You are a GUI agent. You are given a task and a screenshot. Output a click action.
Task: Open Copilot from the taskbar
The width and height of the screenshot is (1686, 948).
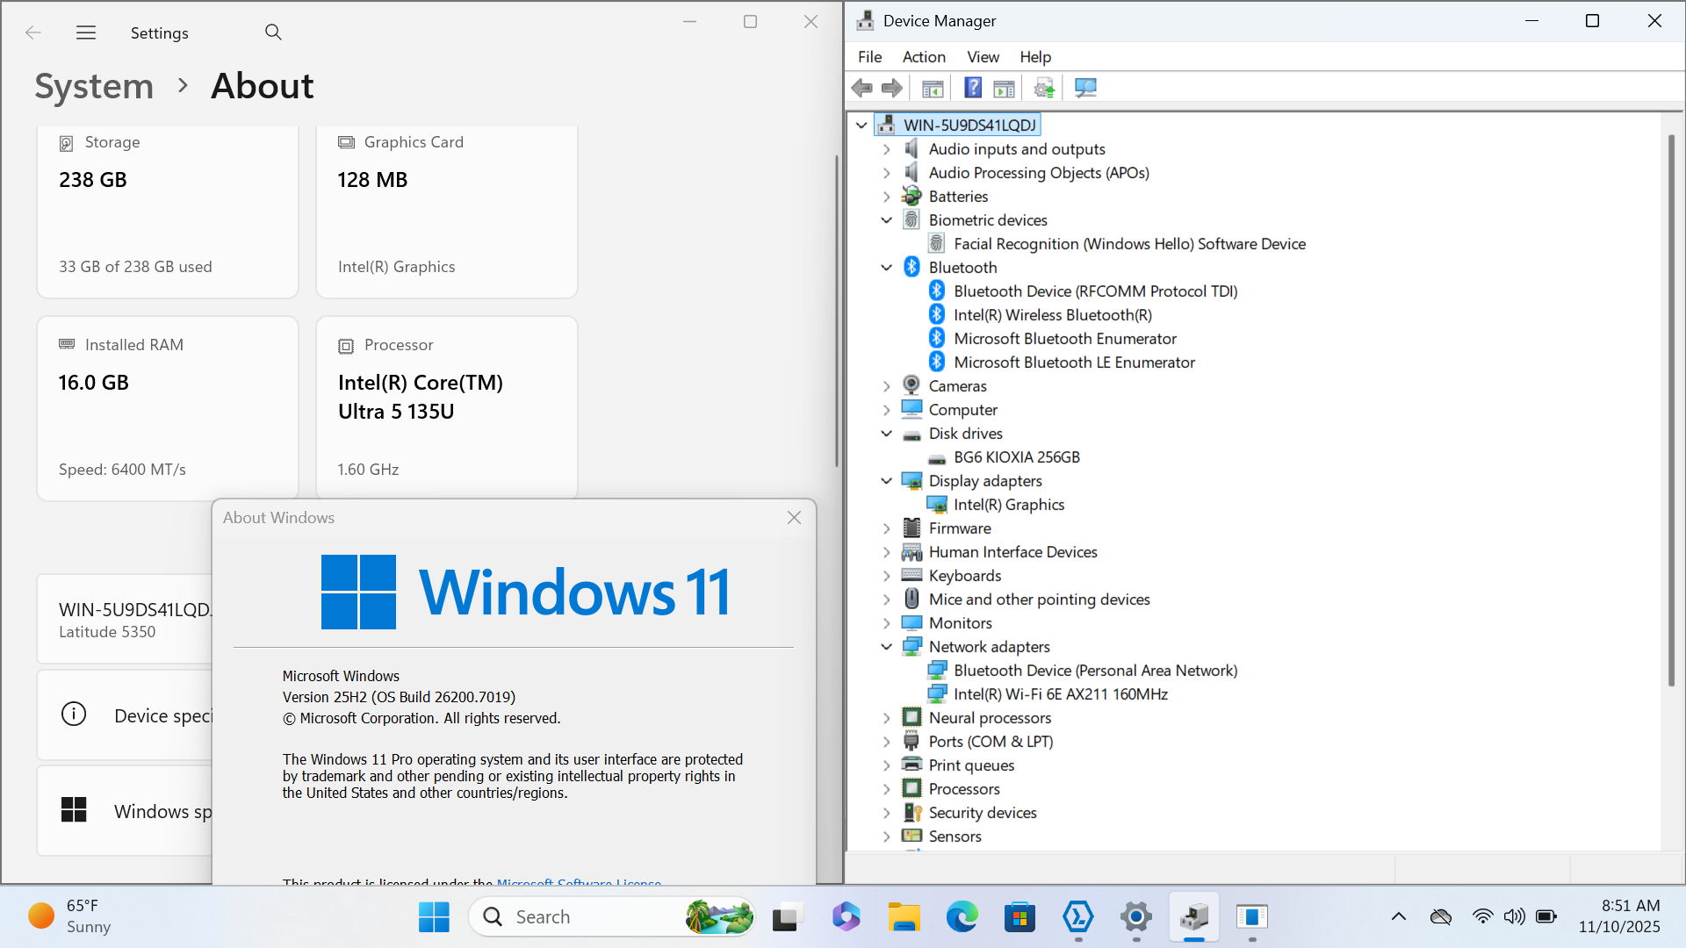point(847,917)
